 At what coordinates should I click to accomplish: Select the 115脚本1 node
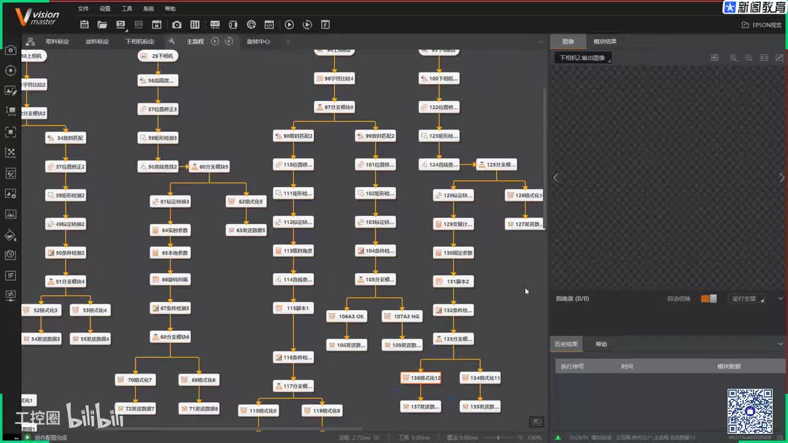294,308
